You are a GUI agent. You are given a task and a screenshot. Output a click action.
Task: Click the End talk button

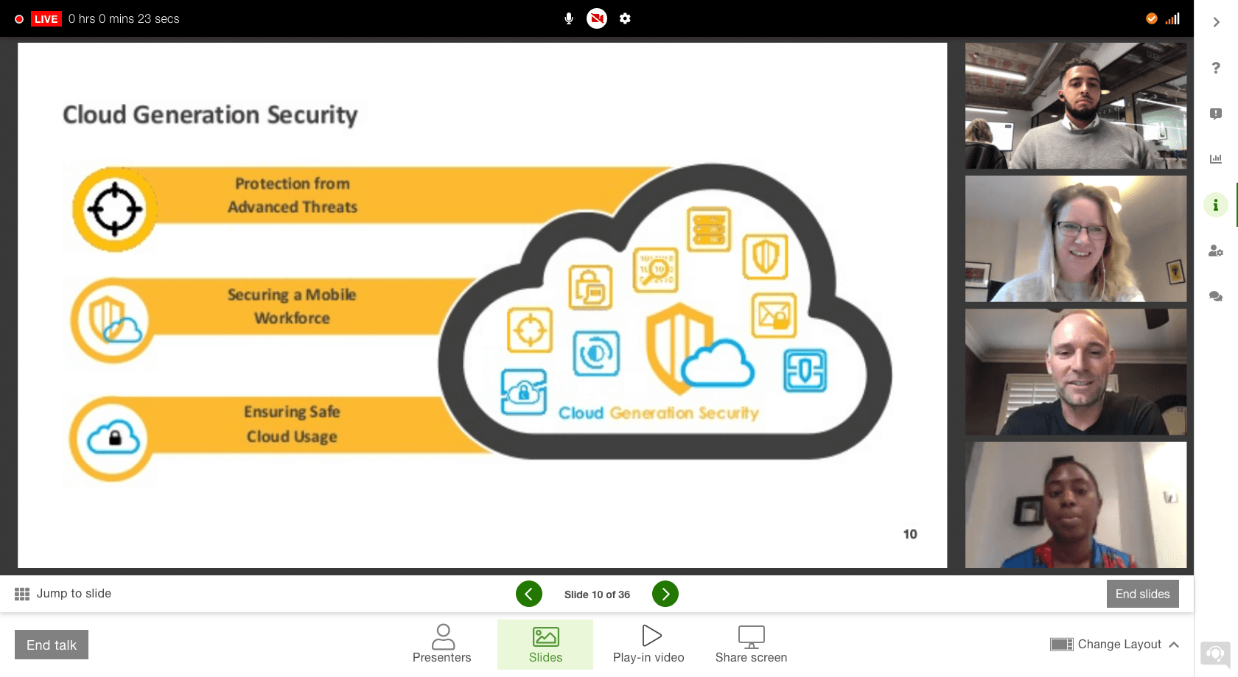[52, 645]
